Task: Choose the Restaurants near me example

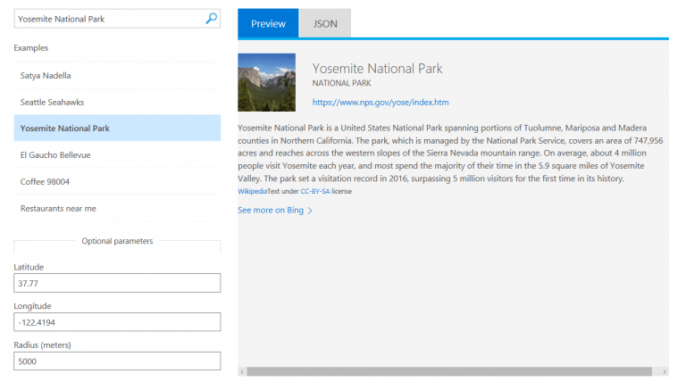Action: 57,208
